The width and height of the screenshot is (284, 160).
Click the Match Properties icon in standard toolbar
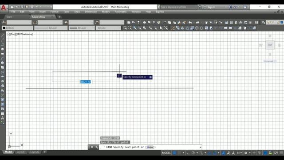click(184, 22)
